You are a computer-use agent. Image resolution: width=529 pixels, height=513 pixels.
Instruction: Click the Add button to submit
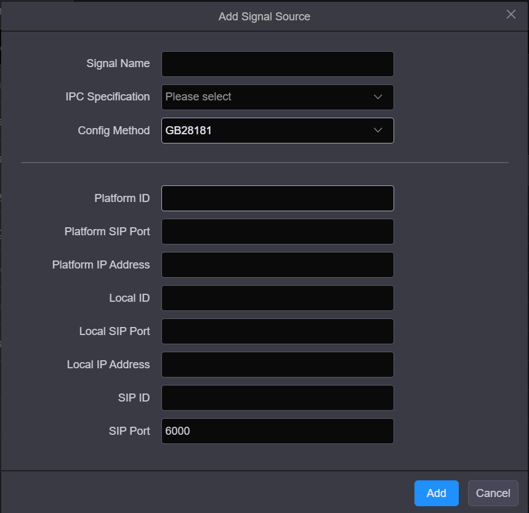click(x=436, y=493)
